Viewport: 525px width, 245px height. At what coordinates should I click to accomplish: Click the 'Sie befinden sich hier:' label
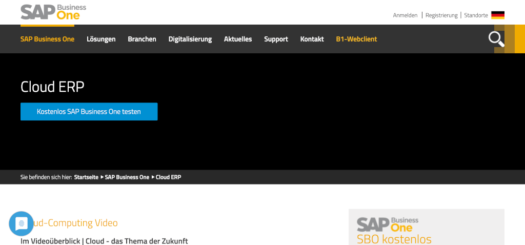pyautogui.click(x=46, y=177)
